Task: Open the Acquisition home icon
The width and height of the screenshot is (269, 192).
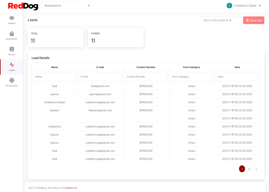Action: pos(12,34)
